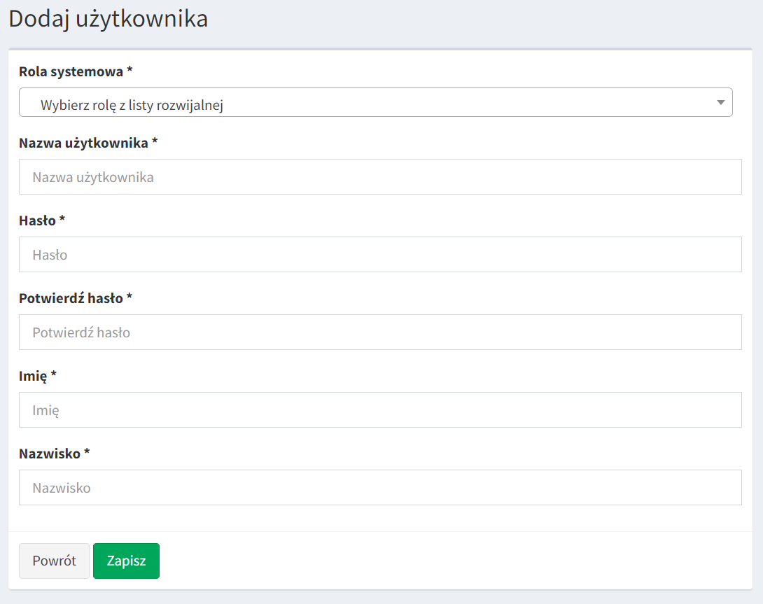Click the required asterisk beside Rola systemowa
763x604 pixels.
(x=129, y=71)
